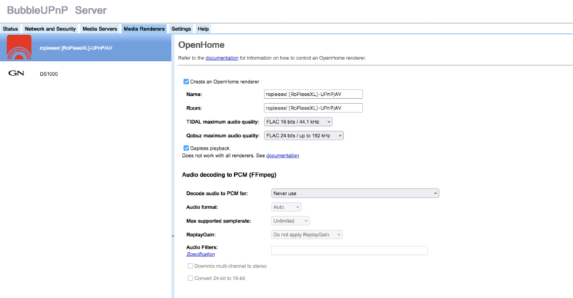573x298 pixels.
Task: Open the ReplayGain dropdown
Action: (x=307, y=234)
